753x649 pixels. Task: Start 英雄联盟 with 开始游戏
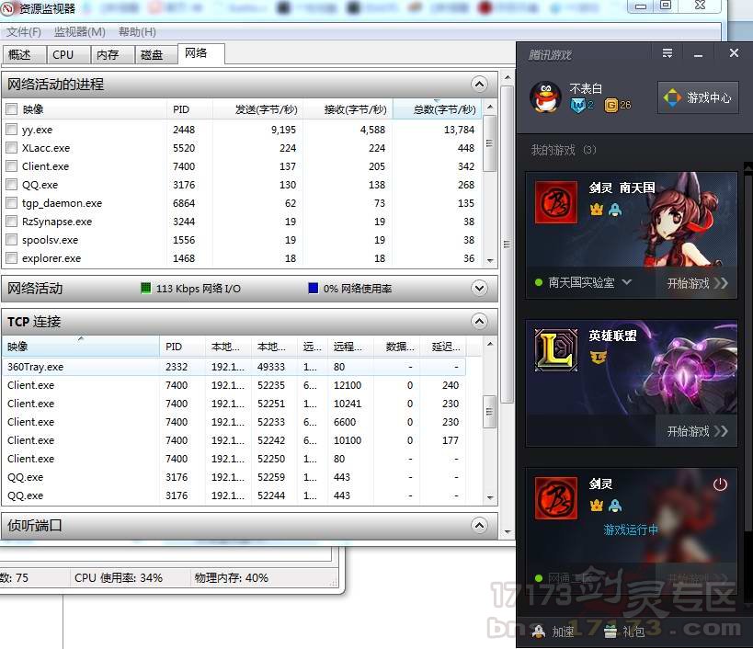pyautogui.click(x=697, y=431)
